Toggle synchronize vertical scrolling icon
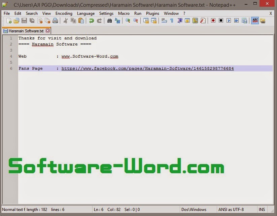Image resolution: width=277 pixels, height=216 pixels. (x=146, y=21)
